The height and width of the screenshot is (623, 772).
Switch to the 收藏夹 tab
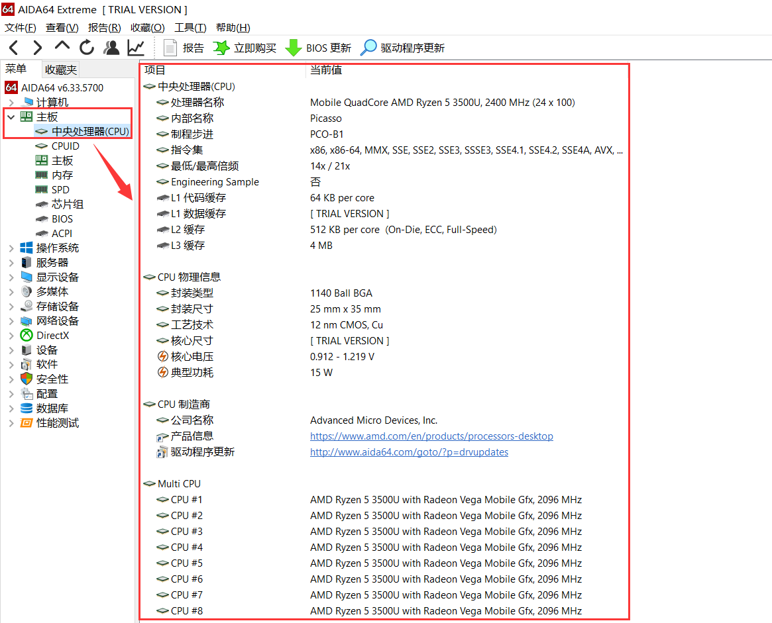(x=59, y=69)
